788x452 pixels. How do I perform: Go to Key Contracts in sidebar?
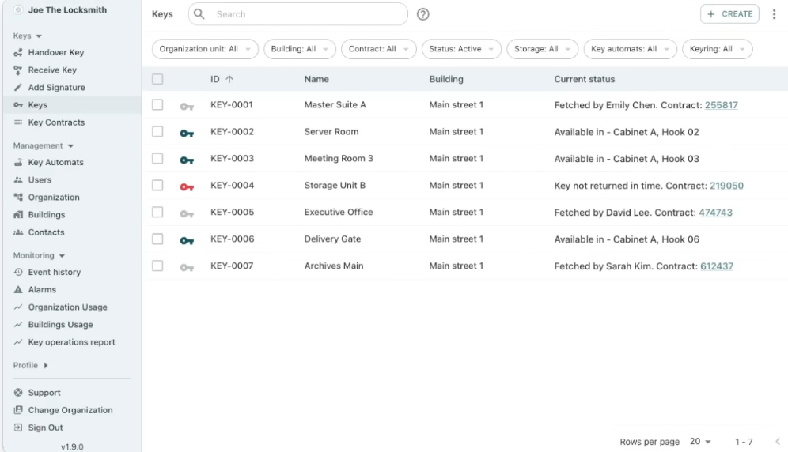tap(56, 122)
